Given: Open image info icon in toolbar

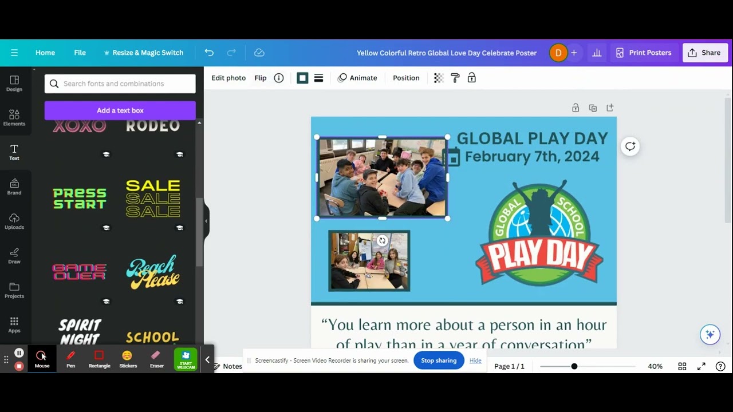Looking at the screenshot, I should coord(279,78).
